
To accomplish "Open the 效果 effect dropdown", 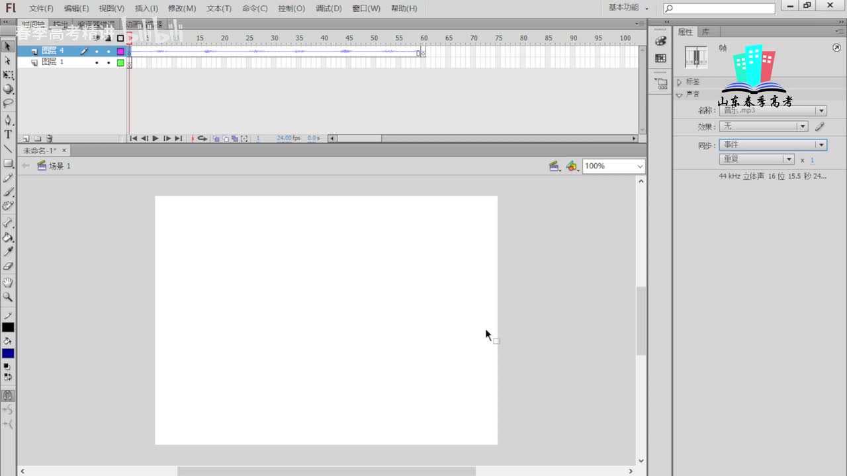I will (764, 126).
